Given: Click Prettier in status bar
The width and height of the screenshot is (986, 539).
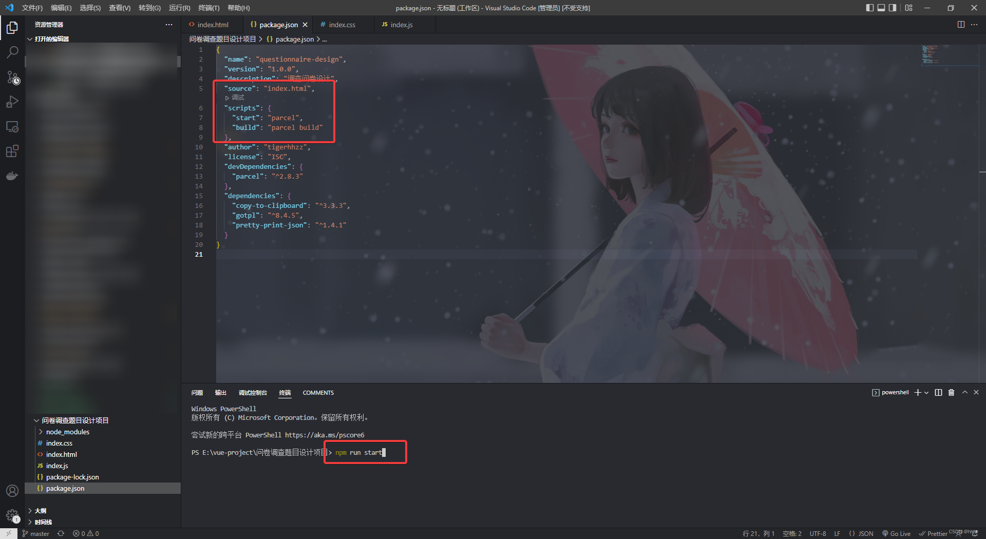Looking at the screenshot, I should point(933,534).
